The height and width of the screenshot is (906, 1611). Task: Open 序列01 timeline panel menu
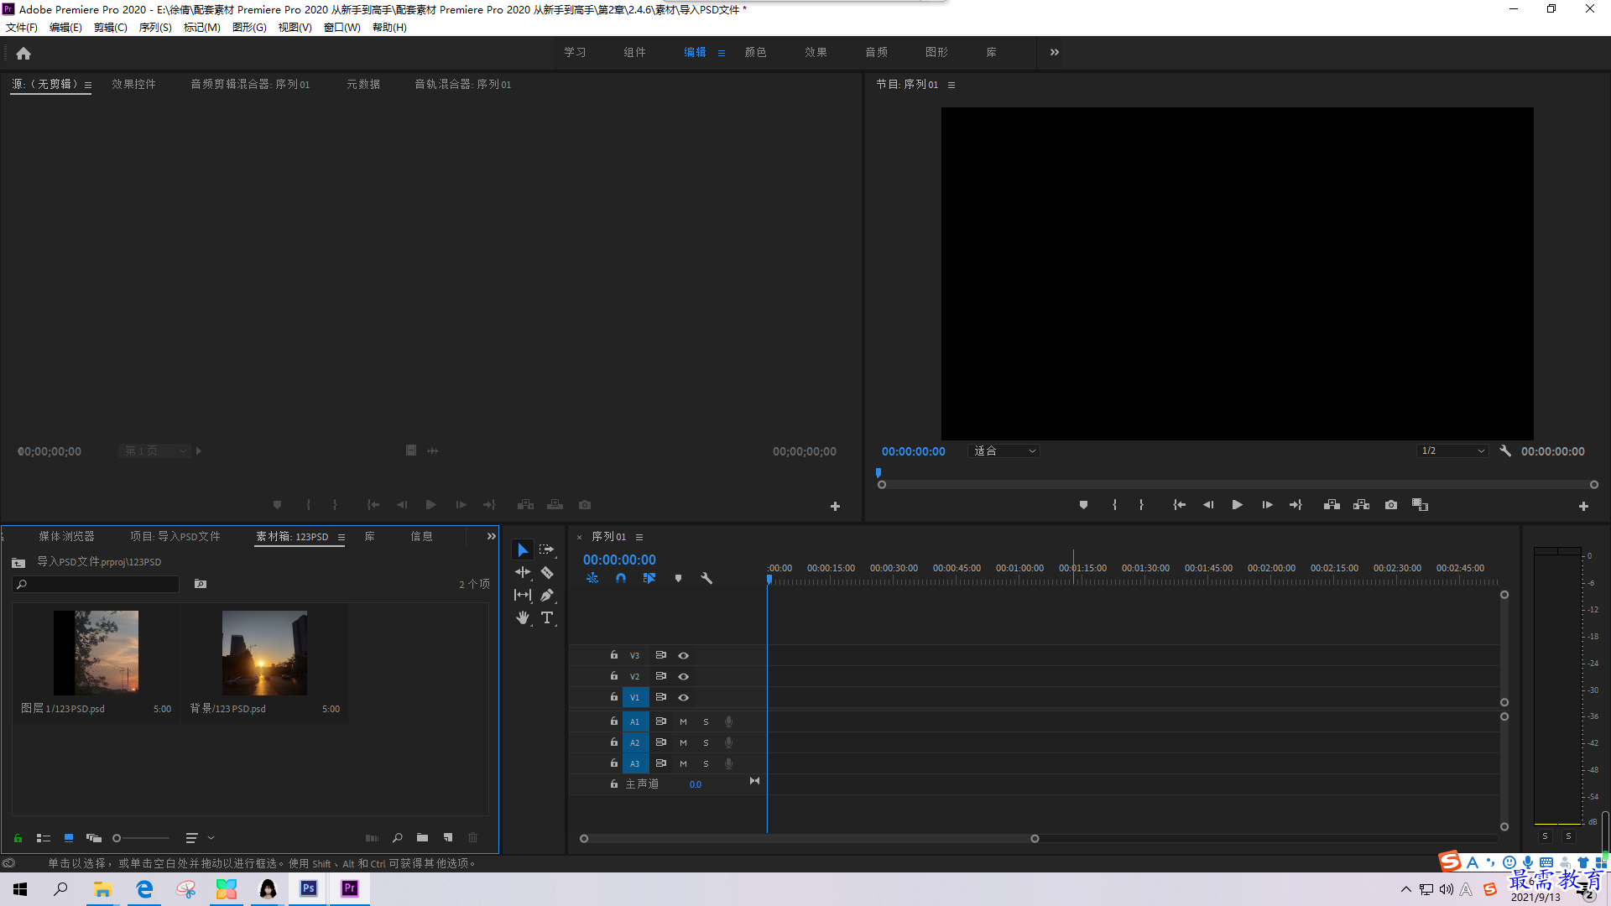[x=639, y=537]
